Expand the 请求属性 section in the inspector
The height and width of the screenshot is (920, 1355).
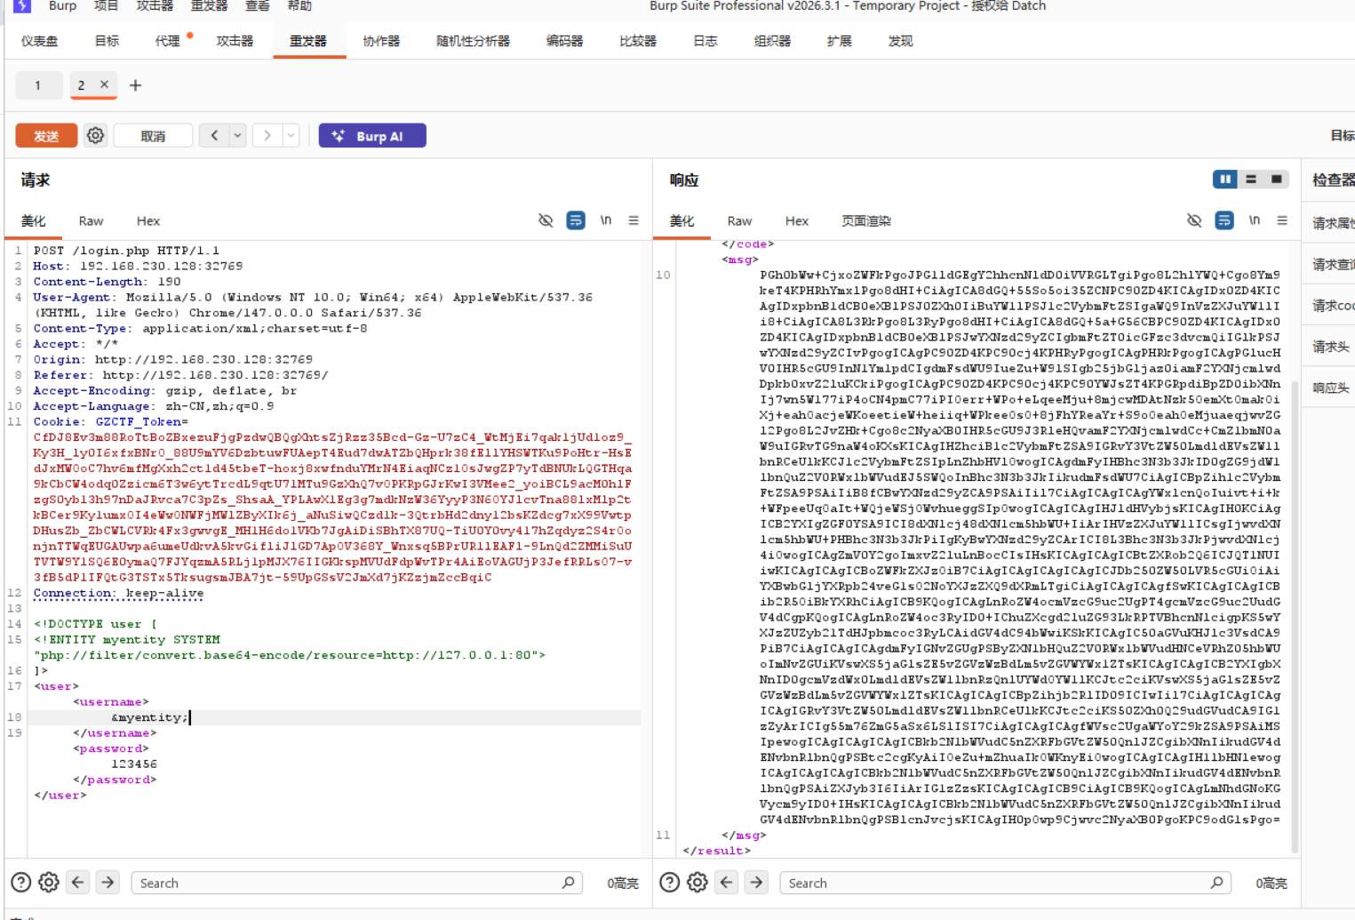point(1333,223)
